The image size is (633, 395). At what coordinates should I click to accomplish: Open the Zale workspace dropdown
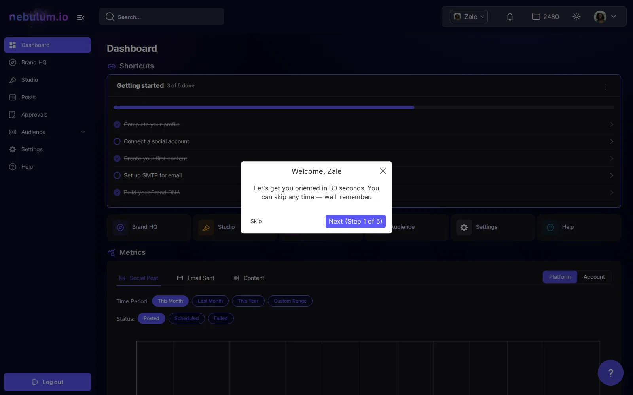469,17
